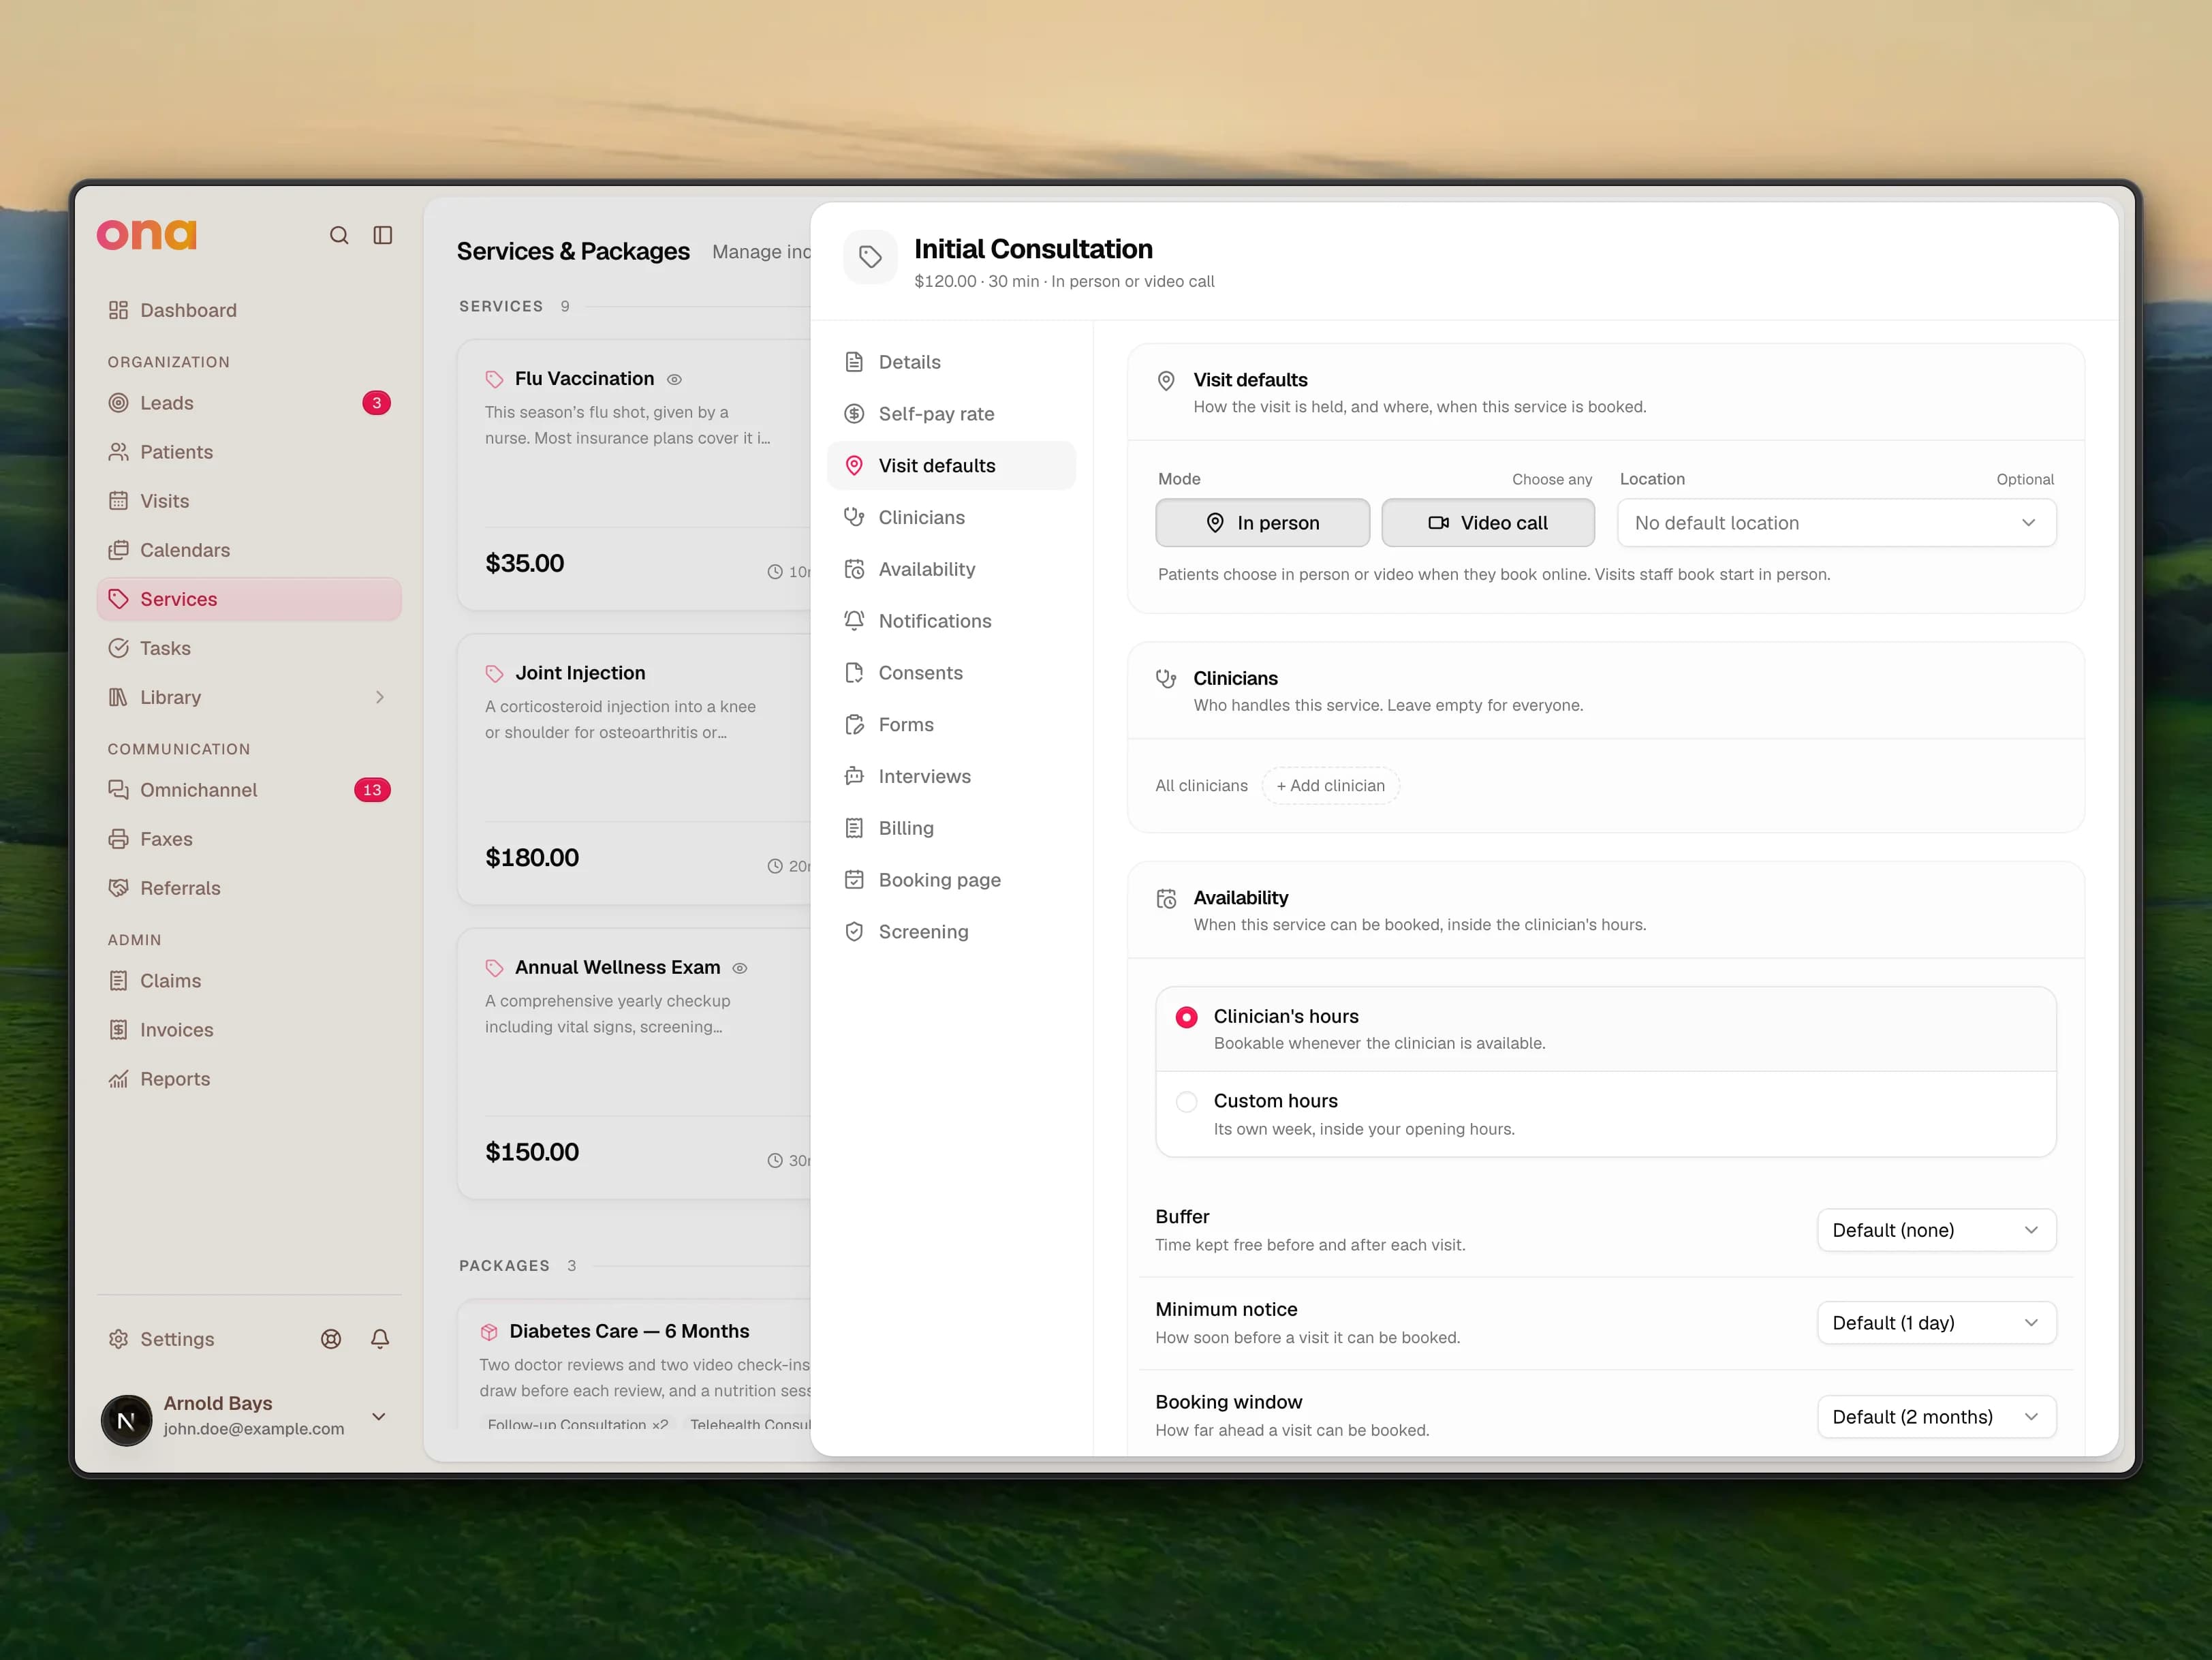Switch to Details tab

click(951, 362)
